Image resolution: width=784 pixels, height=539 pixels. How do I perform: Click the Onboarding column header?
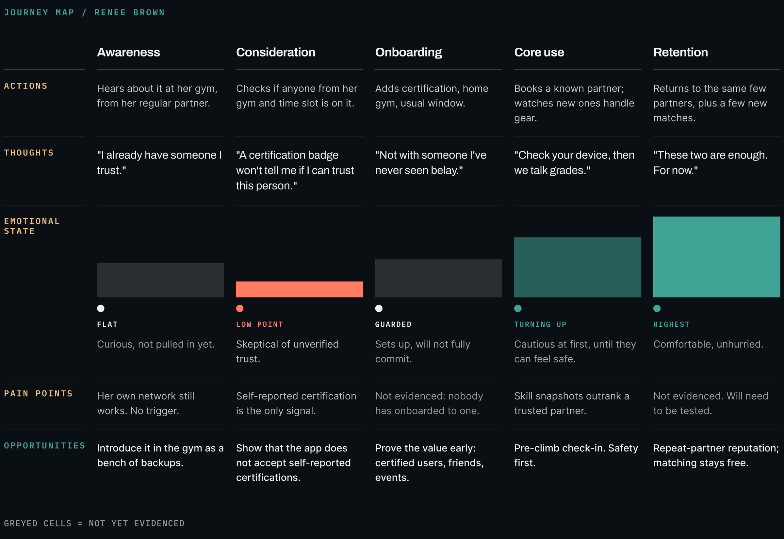tap(409, 52)
